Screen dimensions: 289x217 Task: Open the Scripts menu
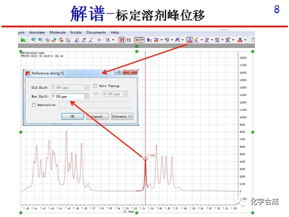coord(76,32)
